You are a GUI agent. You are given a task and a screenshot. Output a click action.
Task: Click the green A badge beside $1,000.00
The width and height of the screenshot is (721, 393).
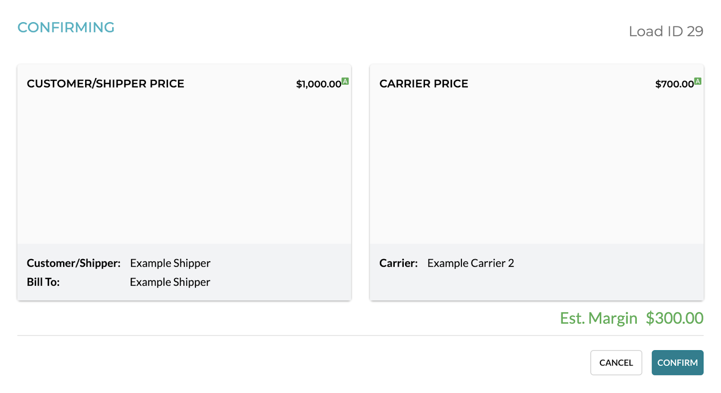tap(345, 81)
